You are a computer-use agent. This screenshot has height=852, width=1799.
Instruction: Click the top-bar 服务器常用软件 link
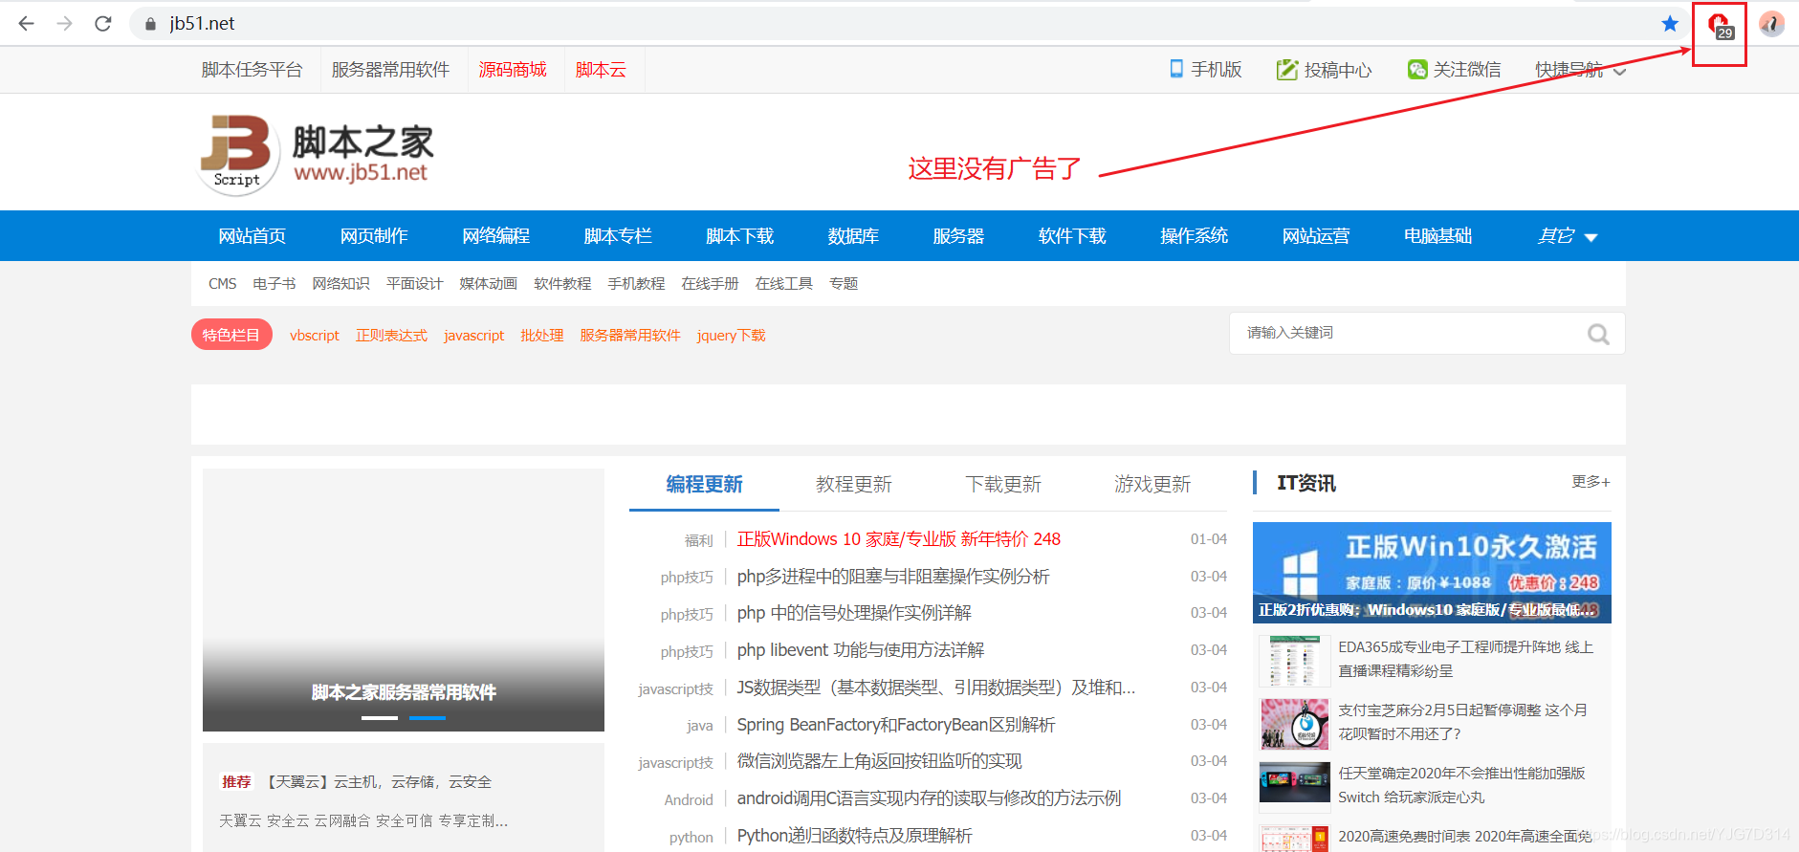coord(390,70)
